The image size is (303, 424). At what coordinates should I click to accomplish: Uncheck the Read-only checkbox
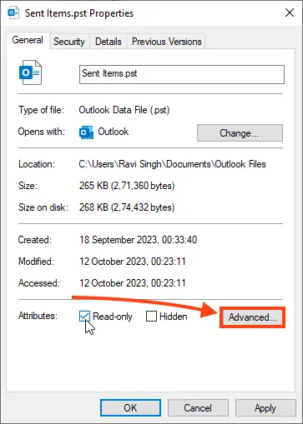(x=84, y=316)
